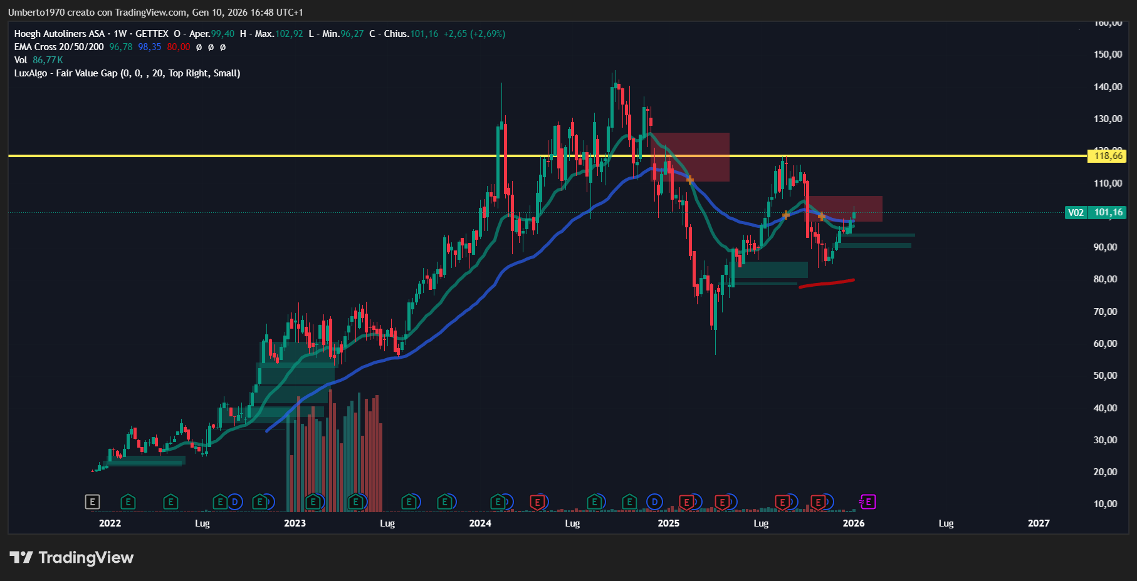Click the leftmost orange EMA cross marker
Viewport: 1137px width, 581px height.
click(x=690, y=180)
